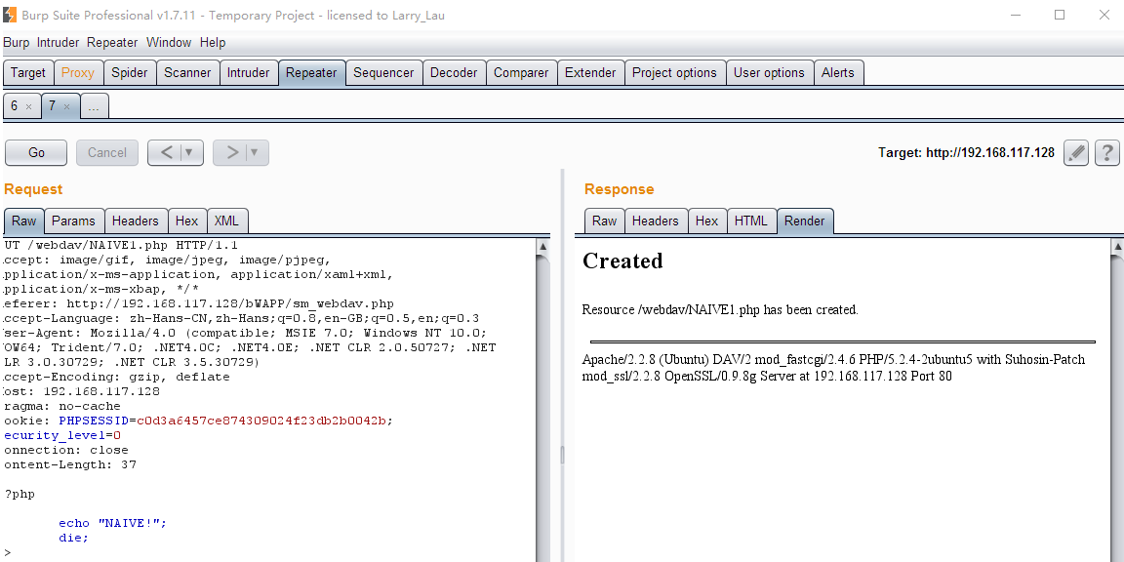
Task: Switch to the Extender tab
Action: coord(590,73)
